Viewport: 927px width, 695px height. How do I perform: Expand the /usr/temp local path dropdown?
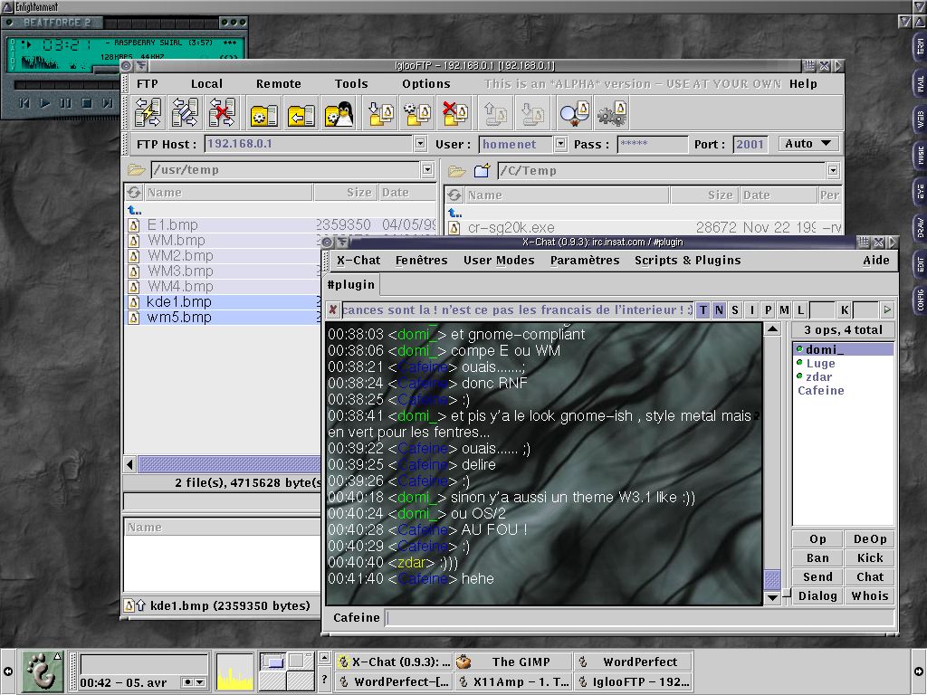[x=427, y=170]
